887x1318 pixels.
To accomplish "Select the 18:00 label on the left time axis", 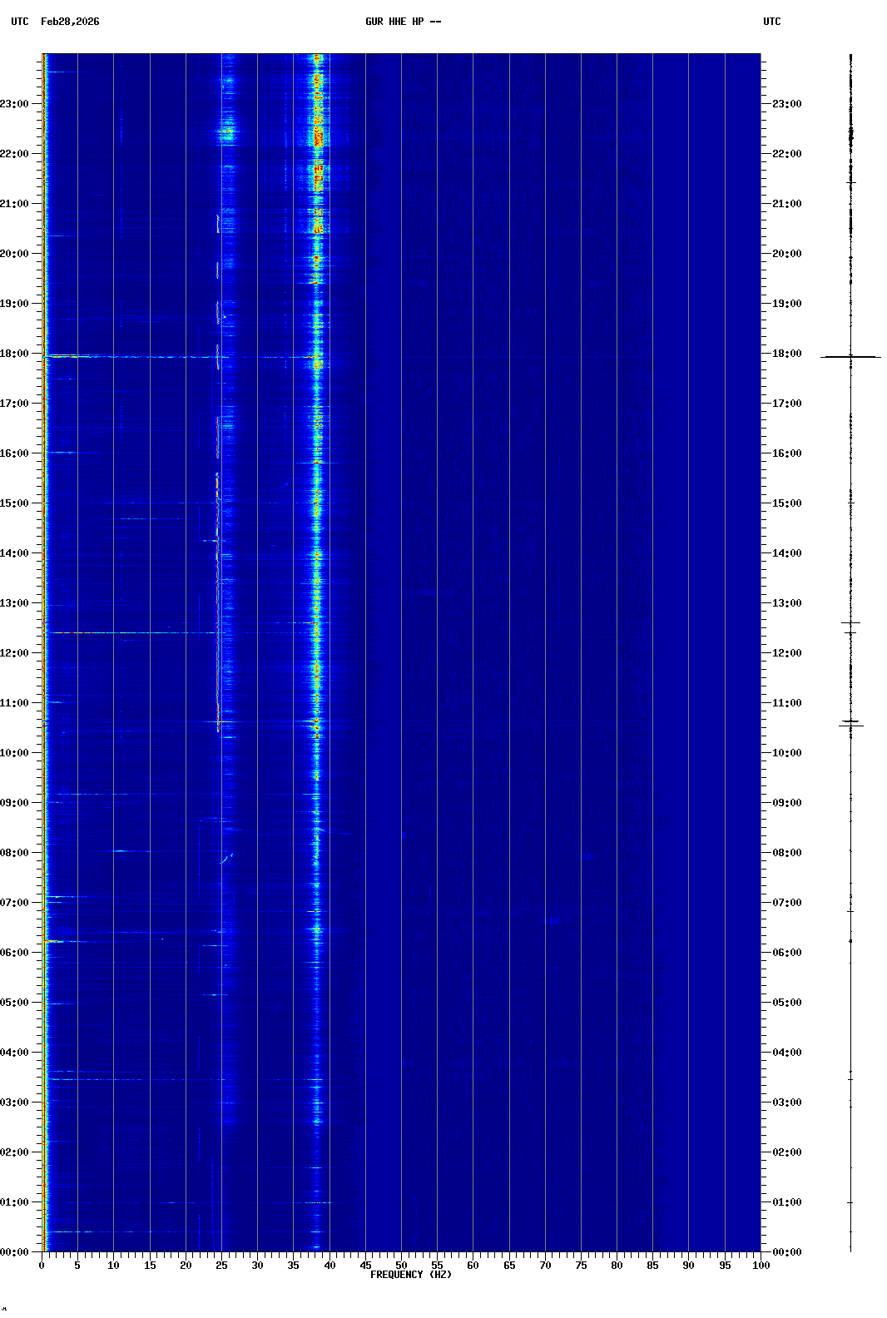I will point(15,354).
